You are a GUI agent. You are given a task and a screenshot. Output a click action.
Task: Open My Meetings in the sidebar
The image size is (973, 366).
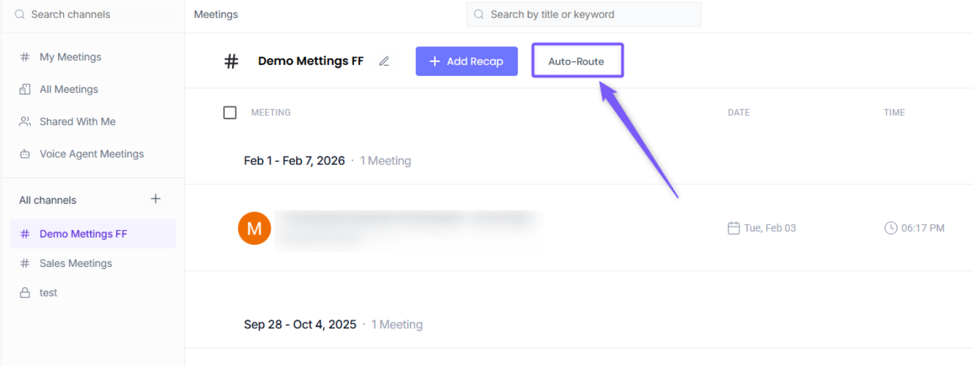coord(70,57)
